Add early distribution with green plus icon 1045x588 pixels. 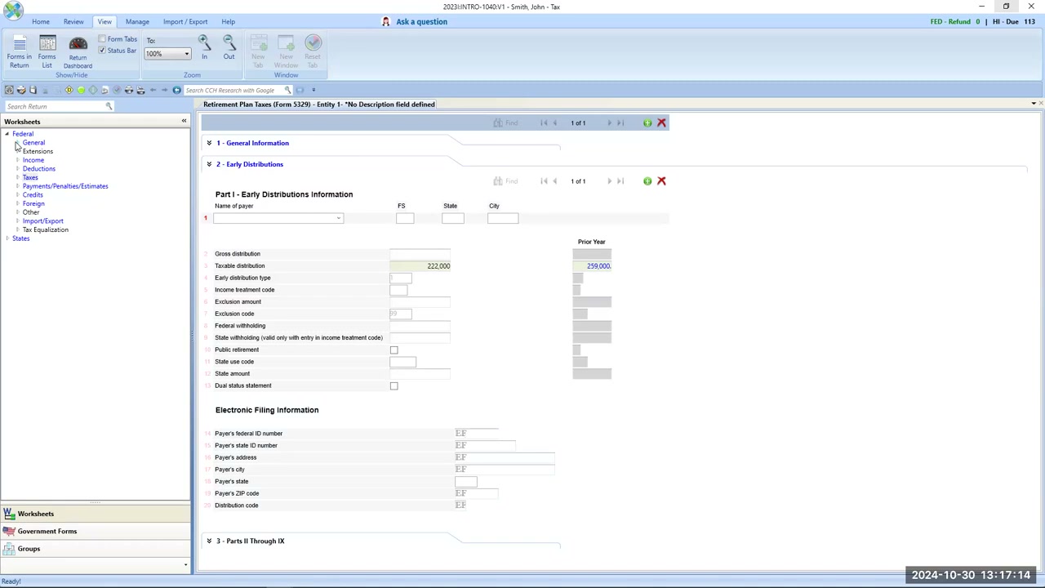click(647, 181)
